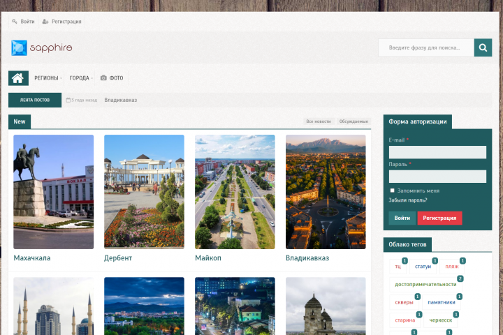Select the достопримечательности tag
This screenshot has width=503, height=335.
pos(425,284)
